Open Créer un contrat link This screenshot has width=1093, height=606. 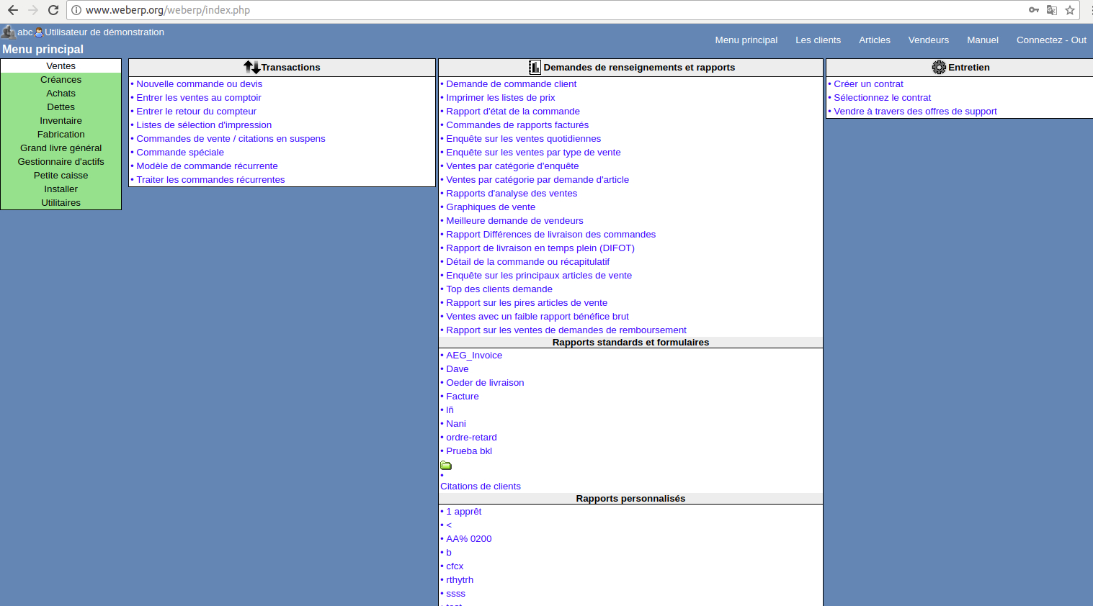[x=868, y=83]
